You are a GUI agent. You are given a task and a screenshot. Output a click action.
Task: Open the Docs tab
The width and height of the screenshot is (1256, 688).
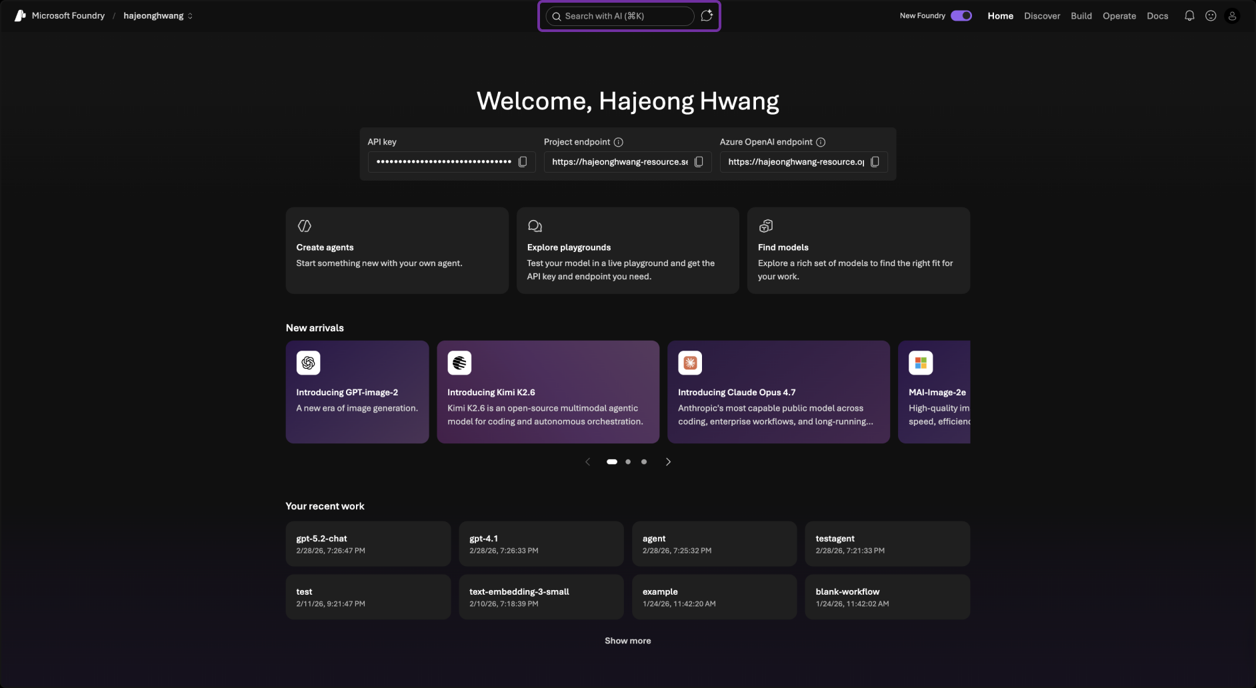(x=1157, y=16)
